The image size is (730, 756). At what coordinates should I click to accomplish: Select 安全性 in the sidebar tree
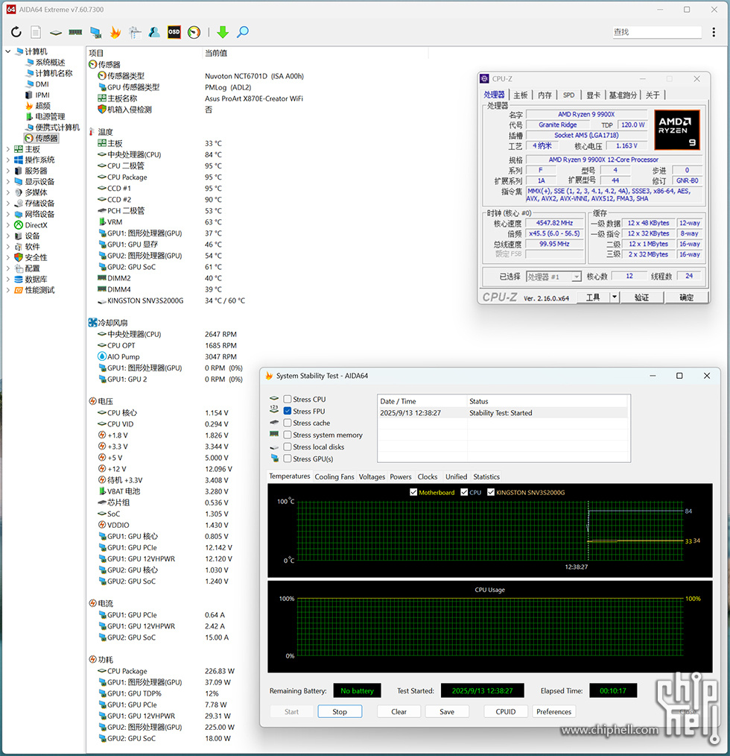click(x=36, y=258)
